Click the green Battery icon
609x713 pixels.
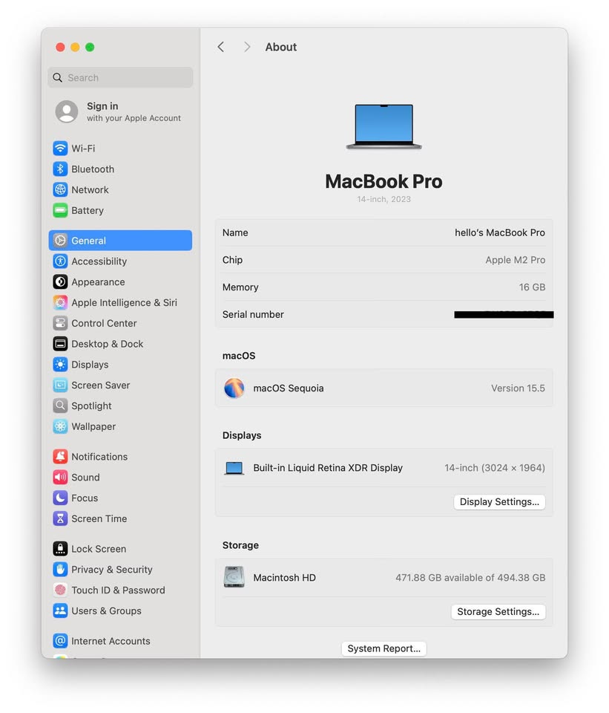pos(60,210)
